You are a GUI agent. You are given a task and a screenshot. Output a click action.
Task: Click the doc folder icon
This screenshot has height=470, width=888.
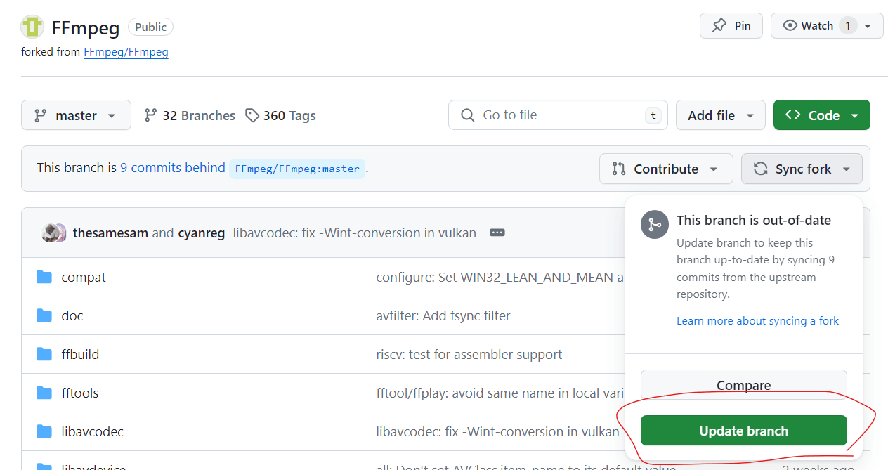point(44,315)
